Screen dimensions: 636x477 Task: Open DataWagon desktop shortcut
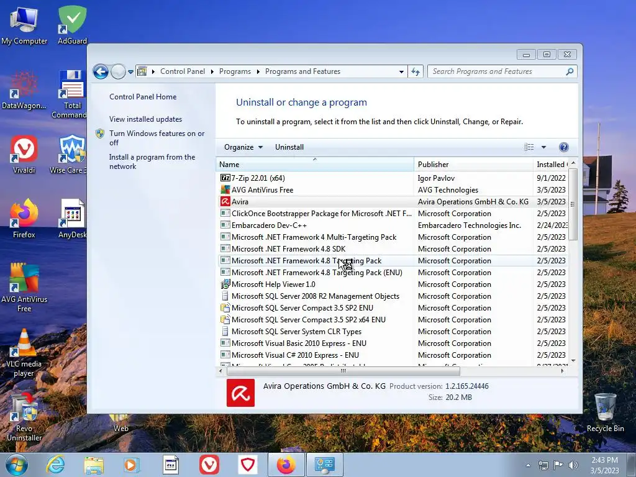click(x=24, y=90)
